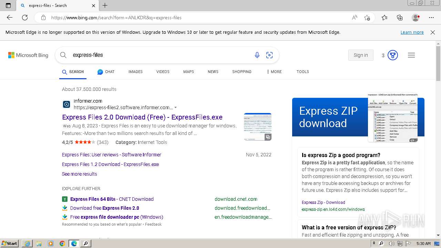Start voice search with microphone icon
Image resolution: width=441 pixels, height=248 pixels.
point(257,55)
